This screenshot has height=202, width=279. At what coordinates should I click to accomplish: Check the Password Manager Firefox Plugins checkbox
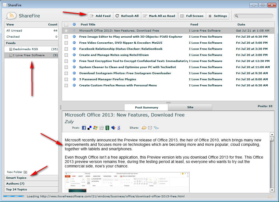click(x=66, y=79)
